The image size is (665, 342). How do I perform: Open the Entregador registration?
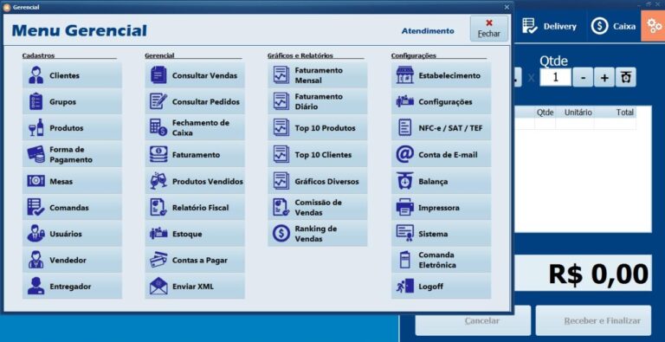click(72, 287)
